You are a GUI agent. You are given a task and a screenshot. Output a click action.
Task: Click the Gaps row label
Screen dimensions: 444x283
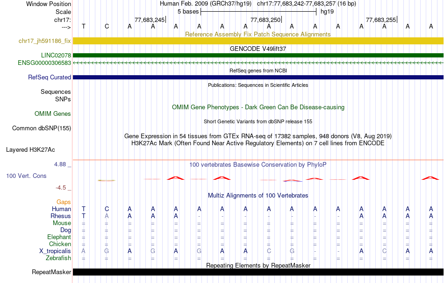(64, 202)
